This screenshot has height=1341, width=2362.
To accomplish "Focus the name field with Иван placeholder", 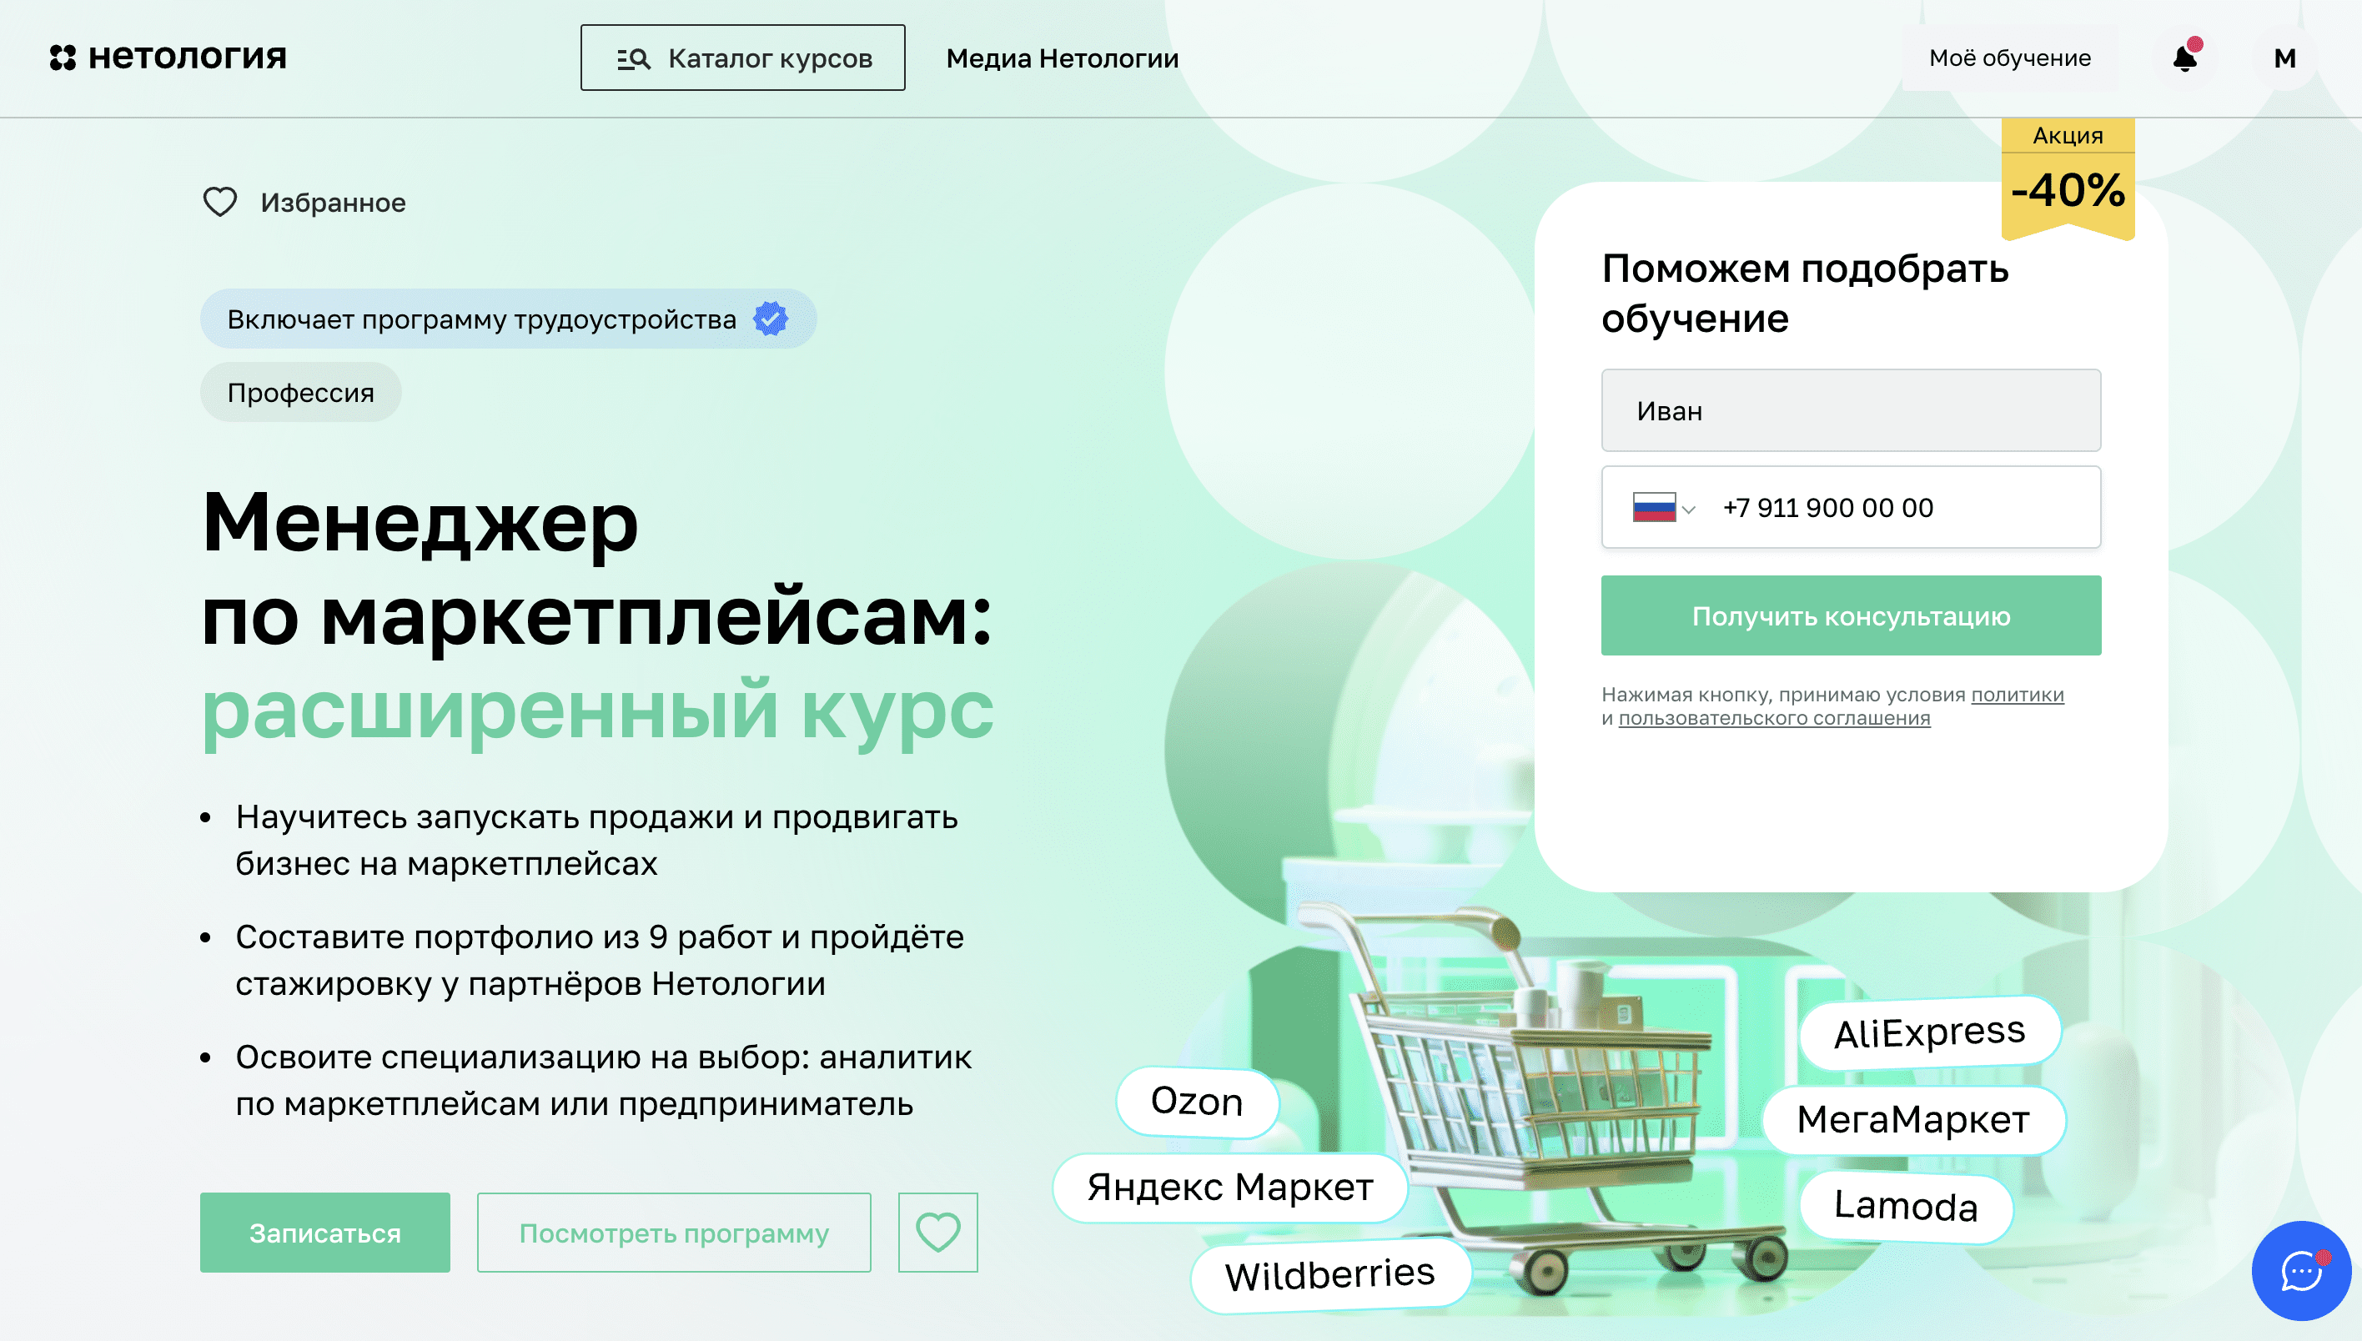I will pos(1851,411).
